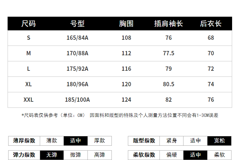Click the 180/96A cell

(77, 84)
